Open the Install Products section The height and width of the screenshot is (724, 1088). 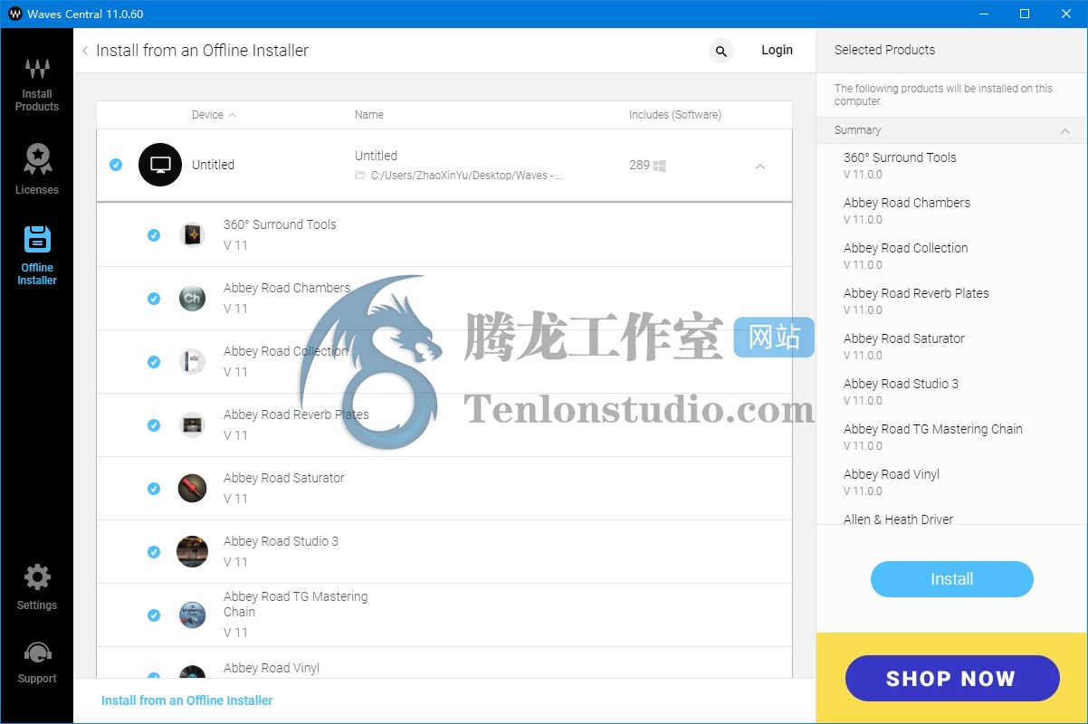[36, 85]
